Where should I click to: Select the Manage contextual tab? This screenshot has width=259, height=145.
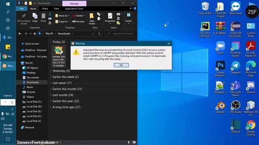tap(74, 4)
